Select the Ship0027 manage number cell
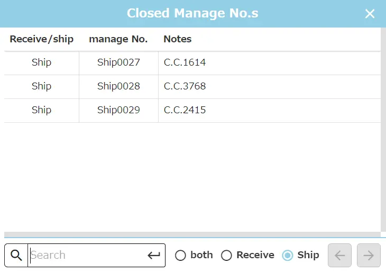The image size is (386, 272). pos(118,62)
